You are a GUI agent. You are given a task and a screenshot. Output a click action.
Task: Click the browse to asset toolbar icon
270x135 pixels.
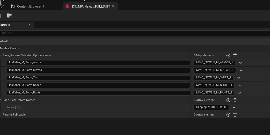point(10,16)
